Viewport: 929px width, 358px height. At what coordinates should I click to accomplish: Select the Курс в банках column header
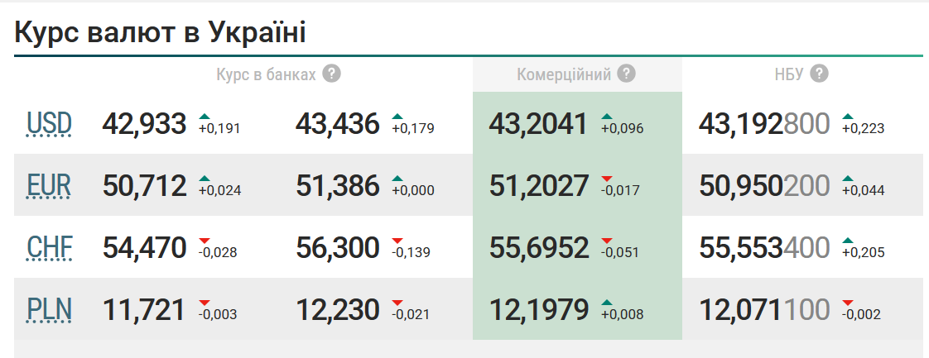pyautogui.click(x=266, y=74)
